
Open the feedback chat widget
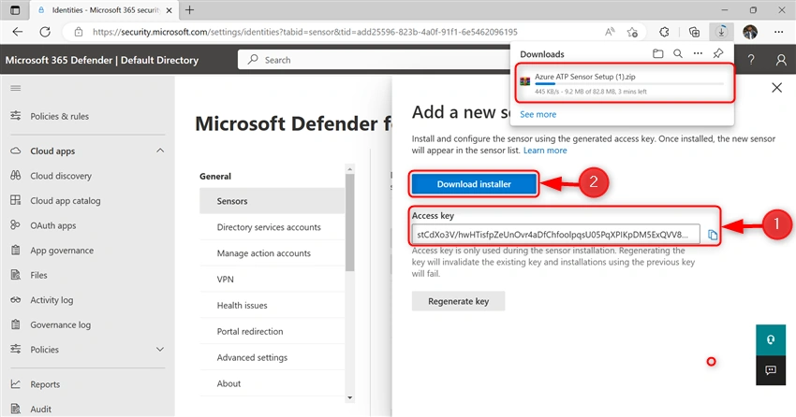coord(771,370)
